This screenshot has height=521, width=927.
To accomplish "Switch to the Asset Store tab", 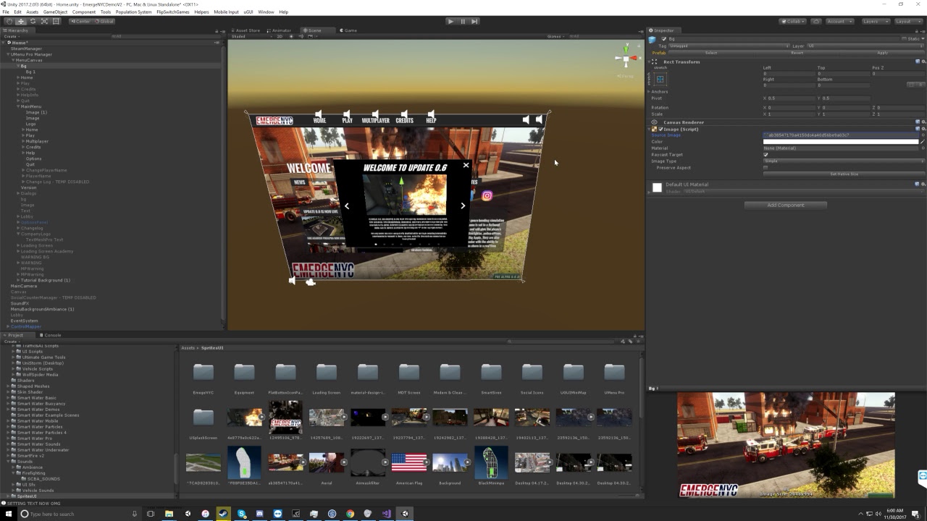I will 246,30.
